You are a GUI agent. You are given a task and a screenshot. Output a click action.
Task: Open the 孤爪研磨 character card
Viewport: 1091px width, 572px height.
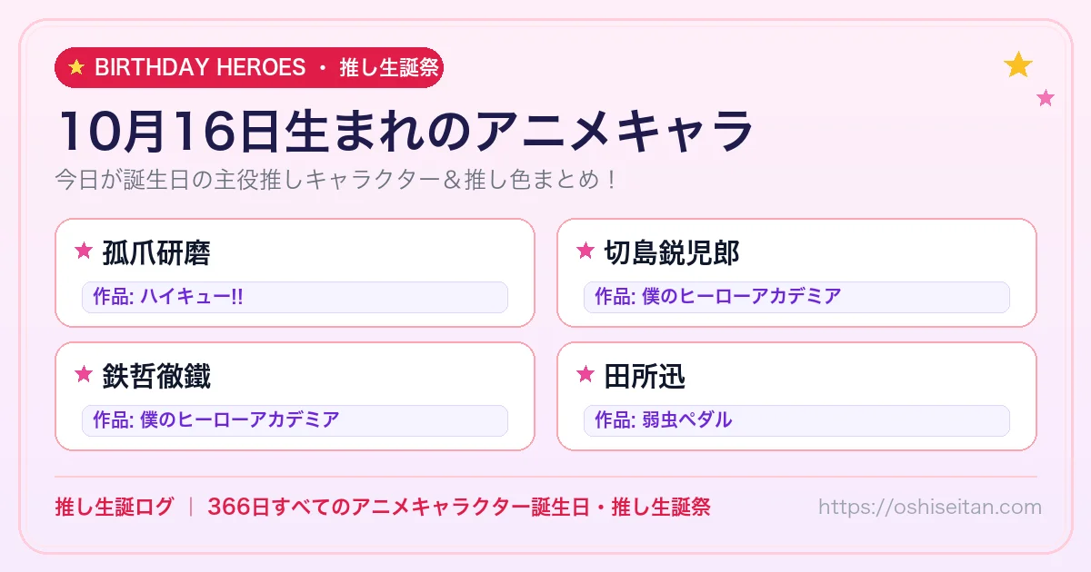click(x=295, y=272)
